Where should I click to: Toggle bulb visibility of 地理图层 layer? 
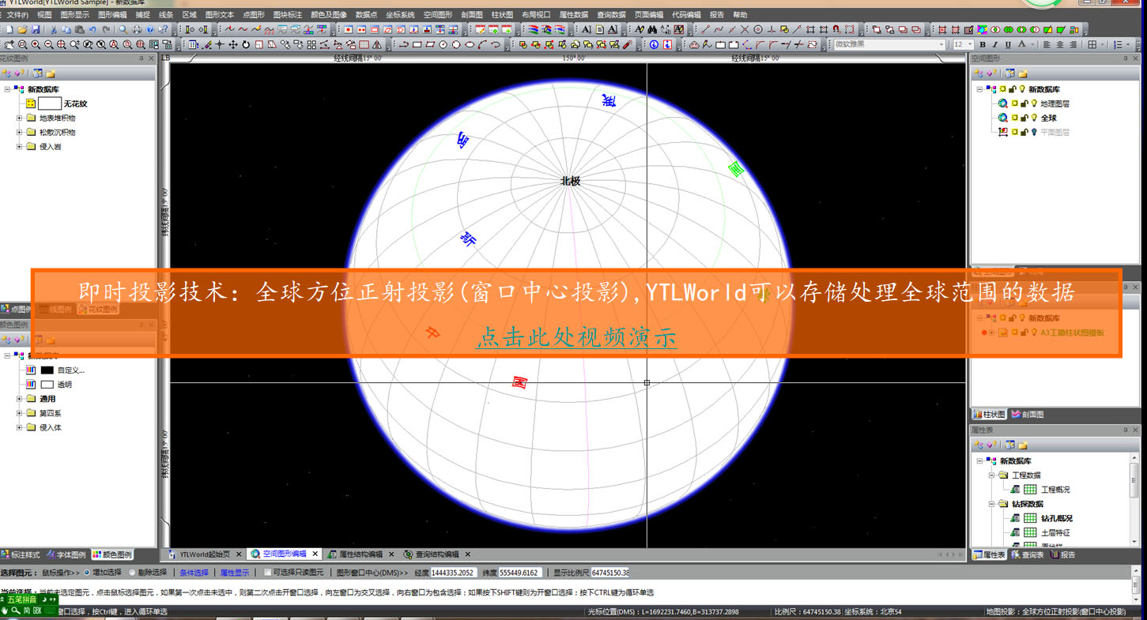point(1032,103)
